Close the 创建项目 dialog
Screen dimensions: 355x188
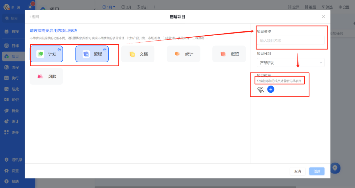click(323, 17)
